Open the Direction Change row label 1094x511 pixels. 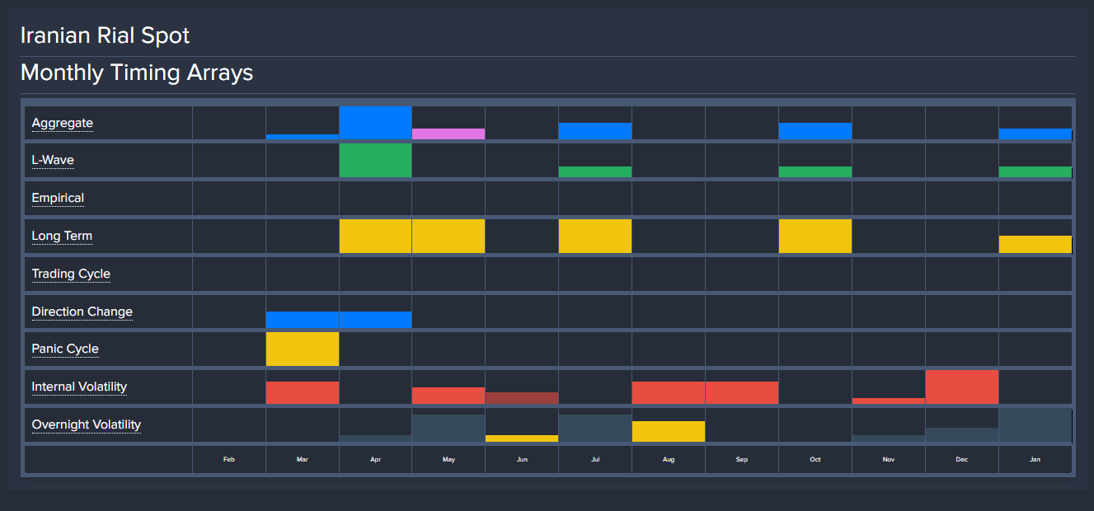(82, 312)
